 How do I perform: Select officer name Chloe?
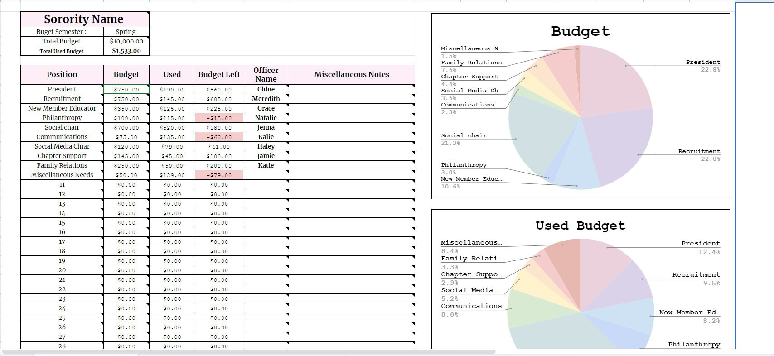[x=266, y=89]
